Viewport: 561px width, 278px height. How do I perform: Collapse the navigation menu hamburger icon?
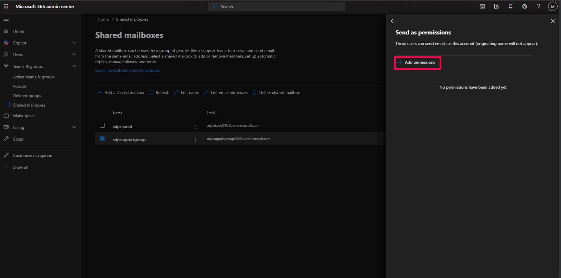(x=6, y=19)
